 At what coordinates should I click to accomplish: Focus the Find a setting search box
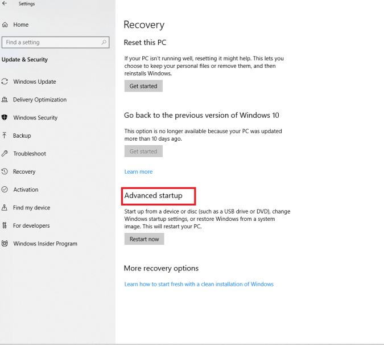click(x=55, y=42)
